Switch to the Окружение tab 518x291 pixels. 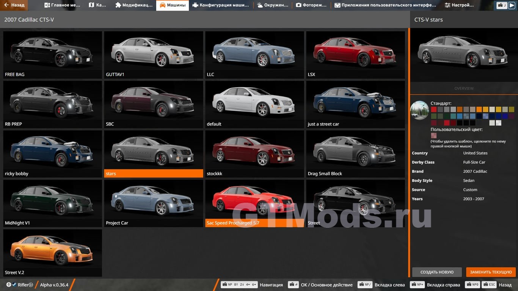(x=273, y=5)
